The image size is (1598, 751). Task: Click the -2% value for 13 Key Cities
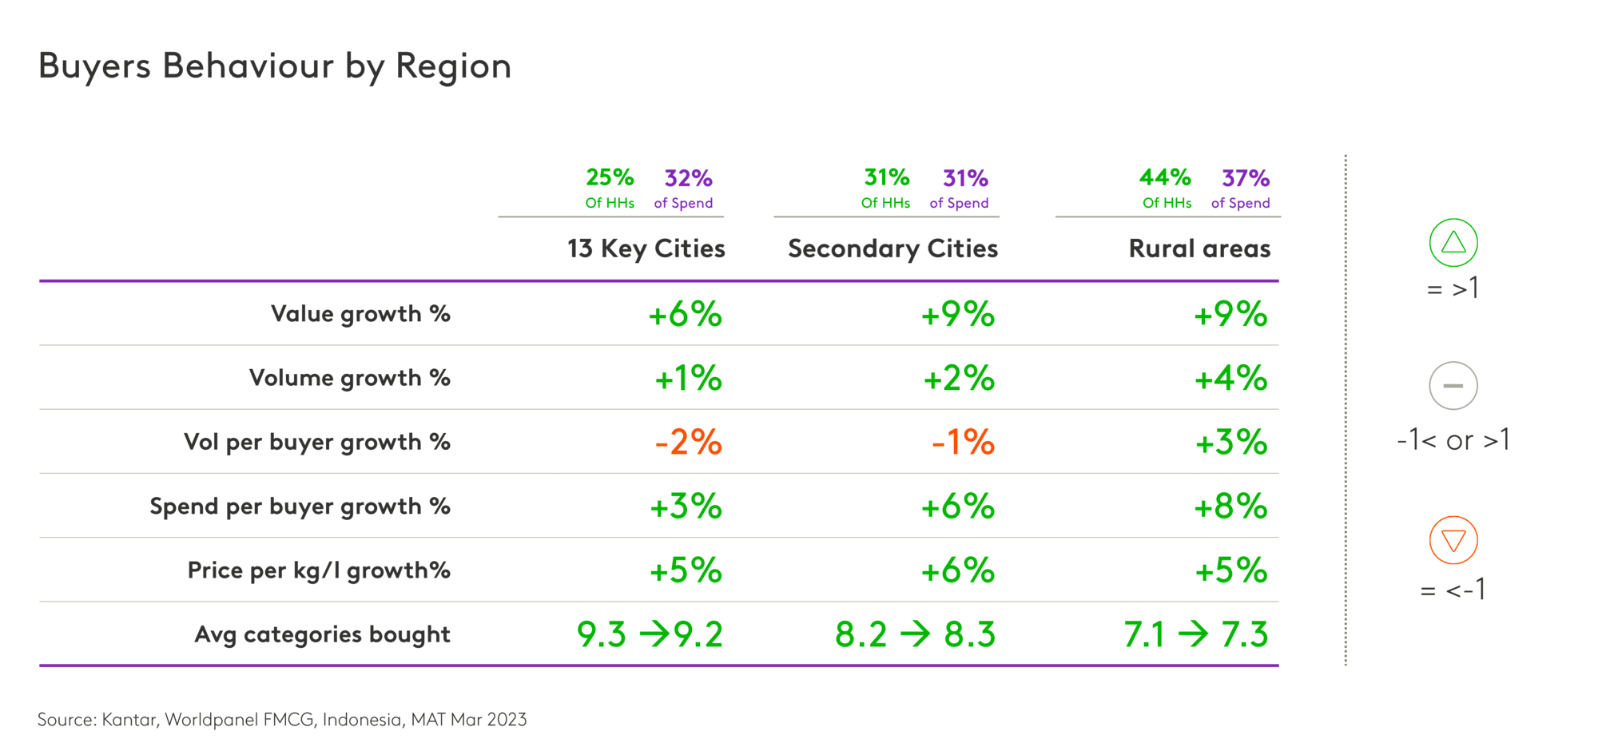pyautogui.click(x=688, y=442)
